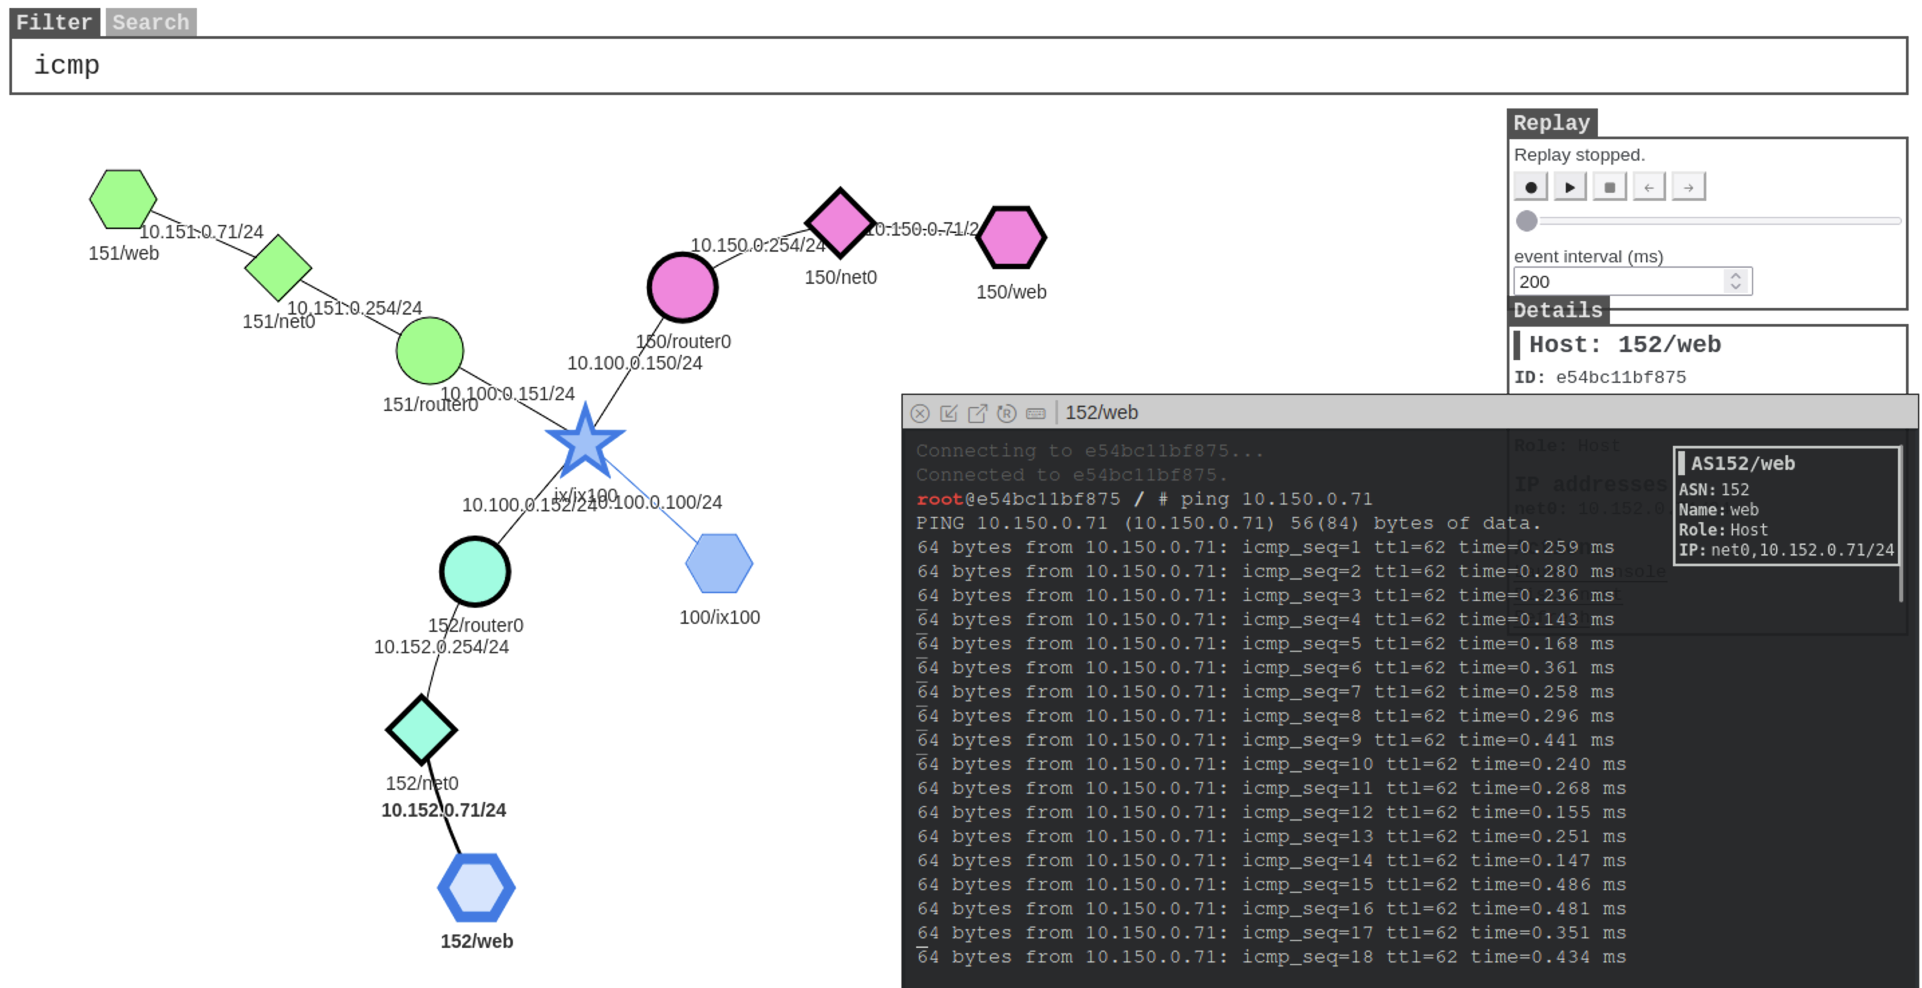Click the 'IP: net0,10.152.0.71/24' tooltip row
The image size is (1922, 988).
1786,550
